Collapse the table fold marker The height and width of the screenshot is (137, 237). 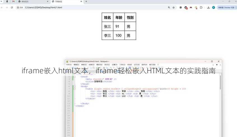pyautogui.click(x=75, y=89)
